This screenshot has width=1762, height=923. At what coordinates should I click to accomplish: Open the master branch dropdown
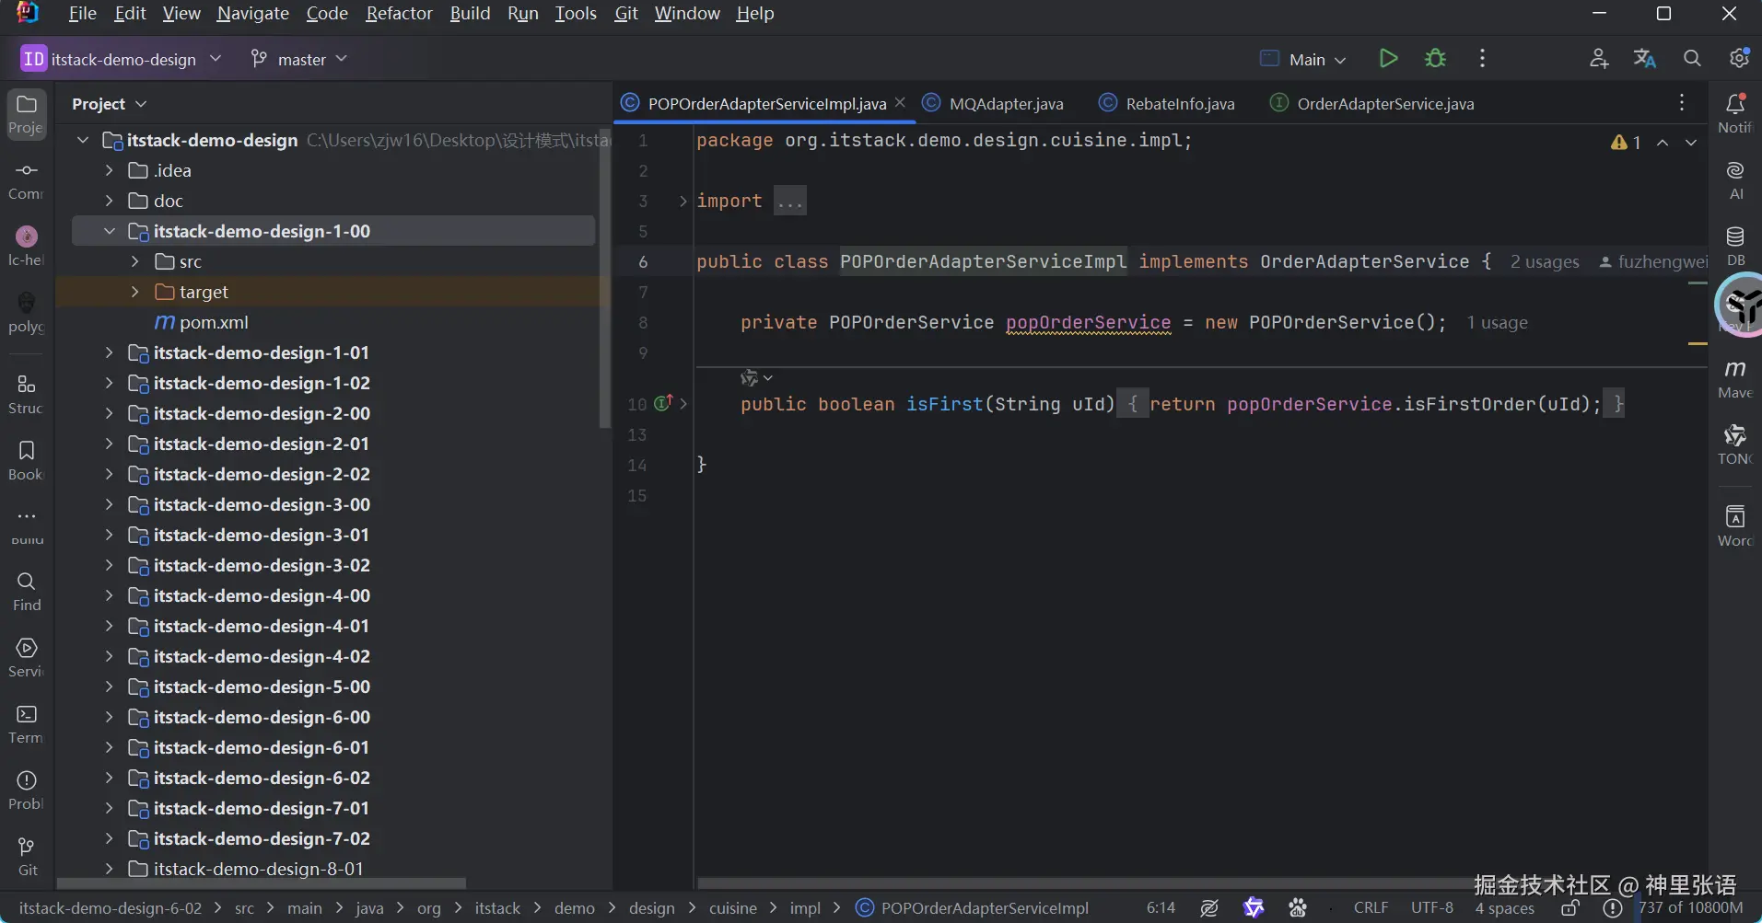pyautogui.click(x=300, y=59)
